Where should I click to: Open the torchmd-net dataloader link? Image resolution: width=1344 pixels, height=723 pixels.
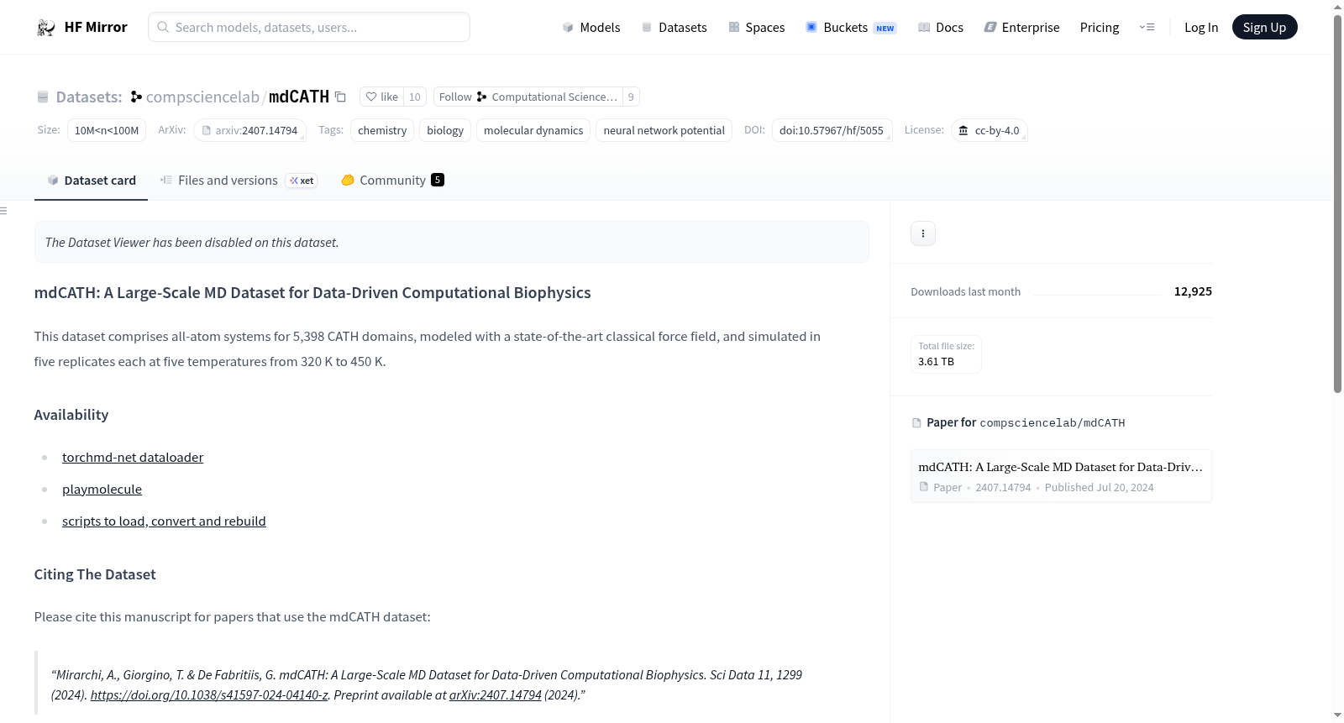pyautogui.click(x=133, y=457)
